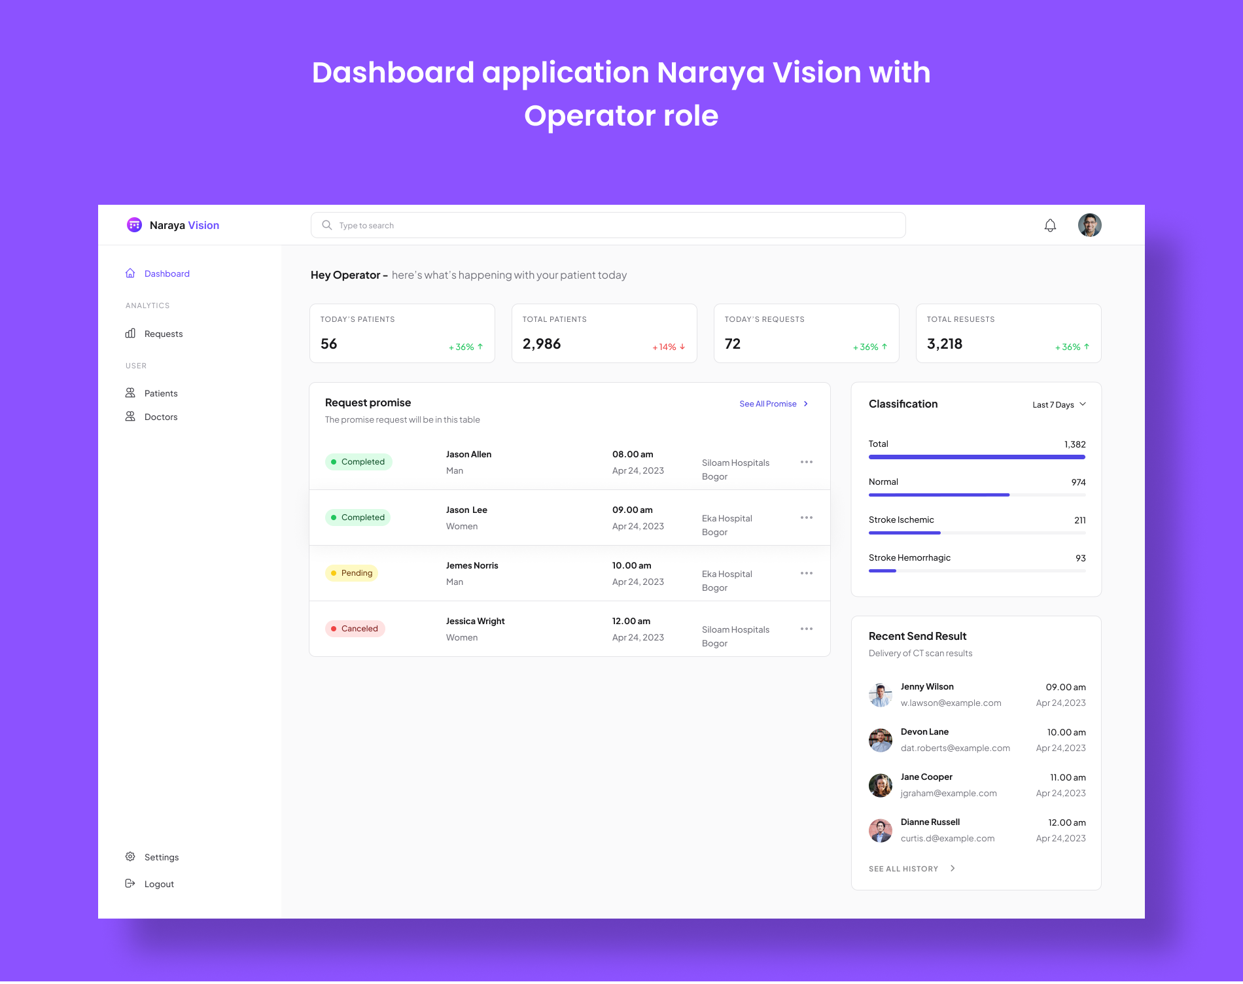Screen dimensions: 1243x984
Task: Open notifications bell icon
Action: point(1050,225)
